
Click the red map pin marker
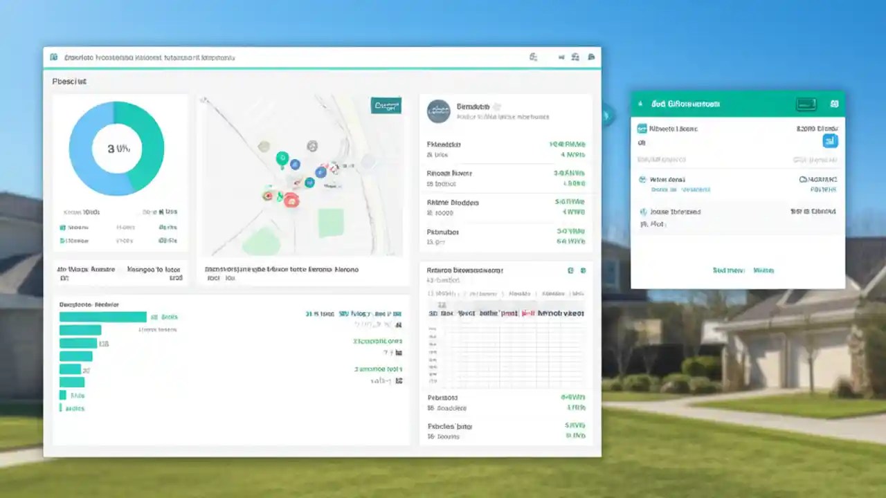[292, 200]
